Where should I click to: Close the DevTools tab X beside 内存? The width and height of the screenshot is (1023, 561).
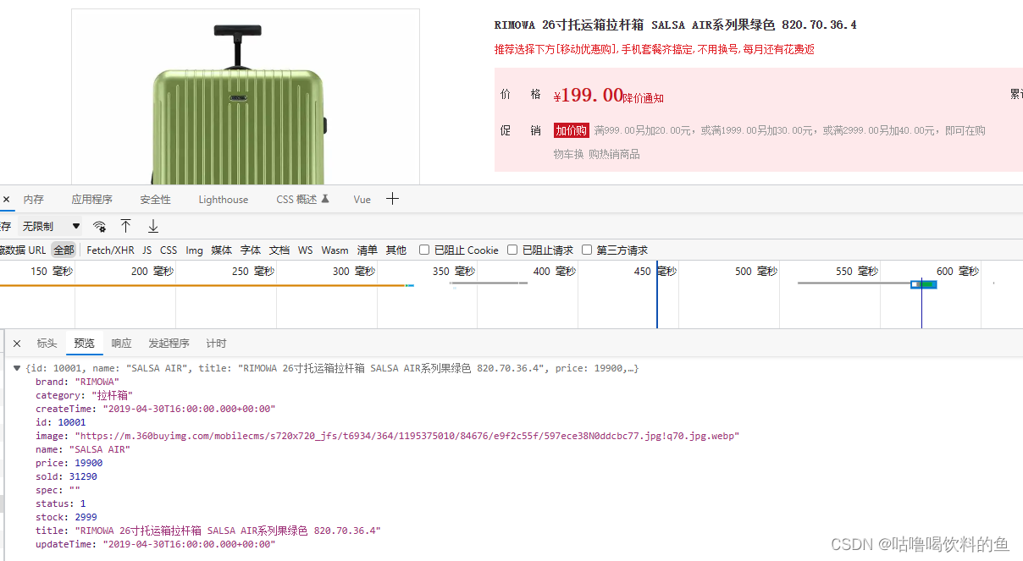point(6,200)
